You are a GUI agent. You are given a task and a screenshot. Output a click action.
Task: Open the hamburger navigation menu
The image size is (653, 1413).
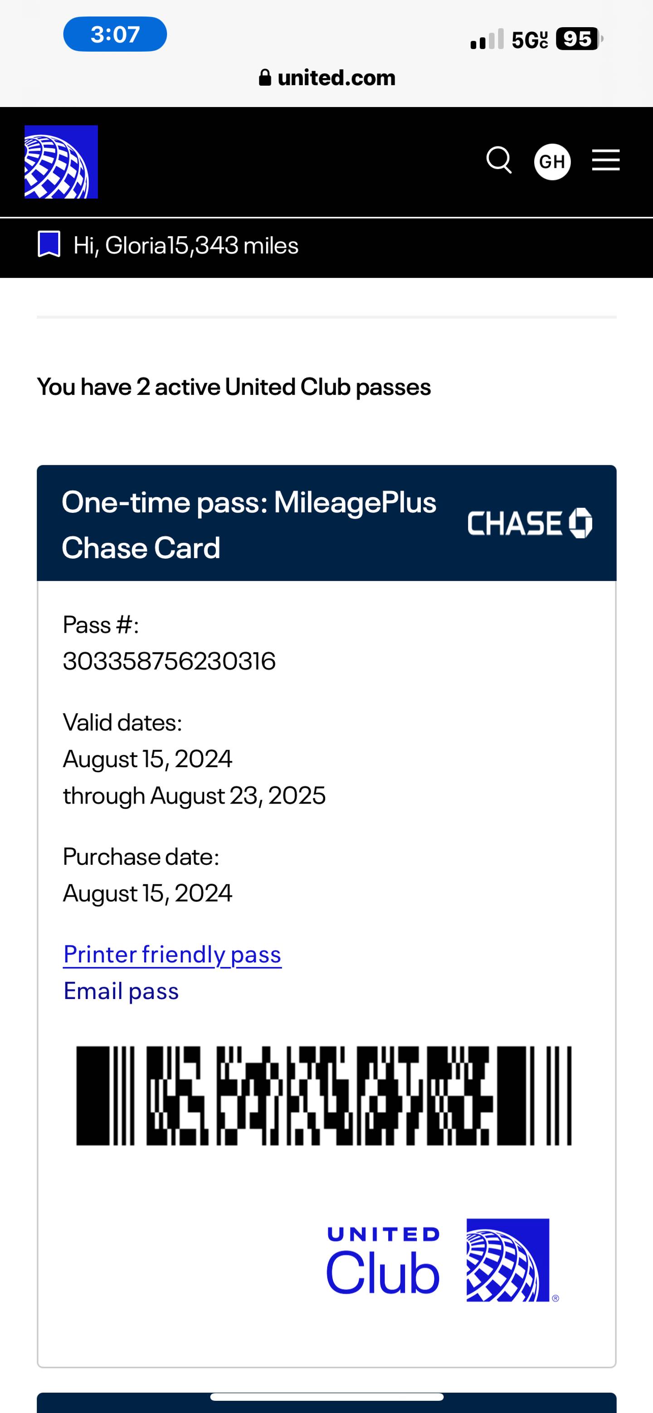(605, 161)
